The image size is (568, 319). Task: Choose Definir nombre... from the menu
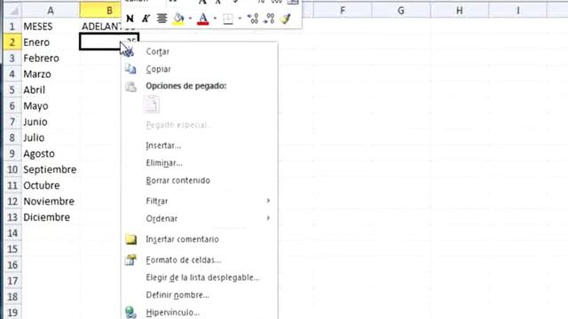[177, 295]
